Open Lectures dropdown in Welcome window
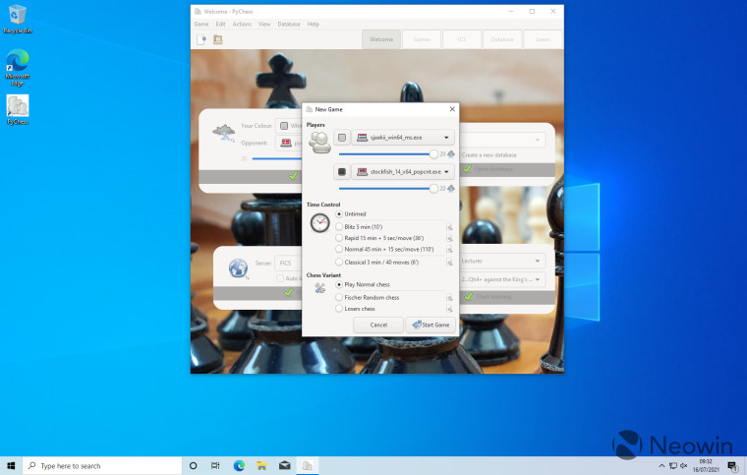This screenshot has height=475, width=747. pyautogui.click(x=502, y=261)
